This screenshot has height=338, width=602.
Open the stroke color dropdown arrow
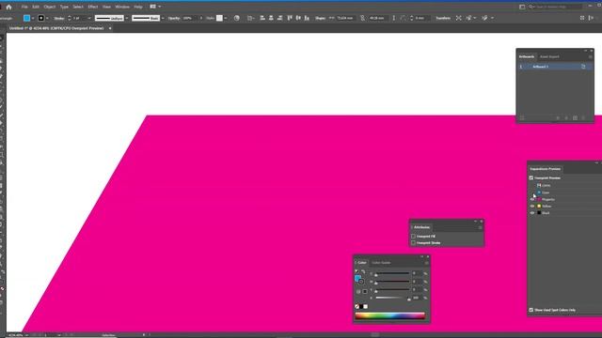point(48,18)
